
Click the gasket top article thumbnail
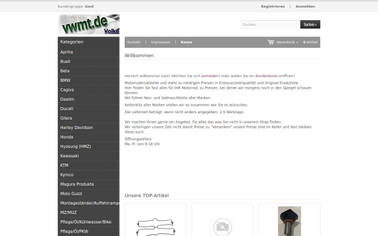tap(156, 227)
